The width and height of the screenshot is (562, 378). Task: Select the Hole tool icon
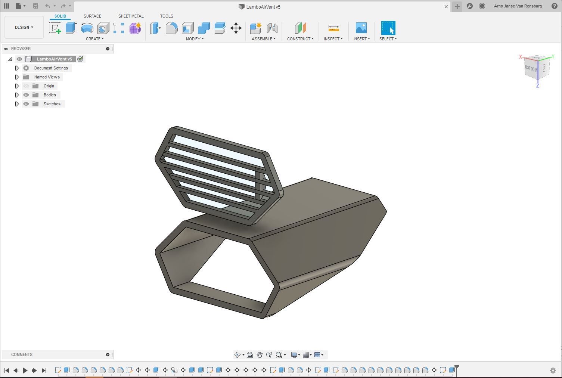coord(103,28)
